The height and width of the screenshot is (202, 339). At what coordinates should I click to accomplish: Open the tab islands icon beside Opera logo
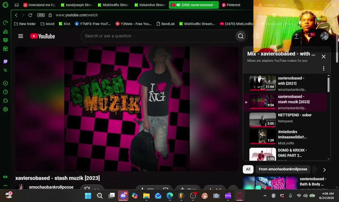coord(17,5)
